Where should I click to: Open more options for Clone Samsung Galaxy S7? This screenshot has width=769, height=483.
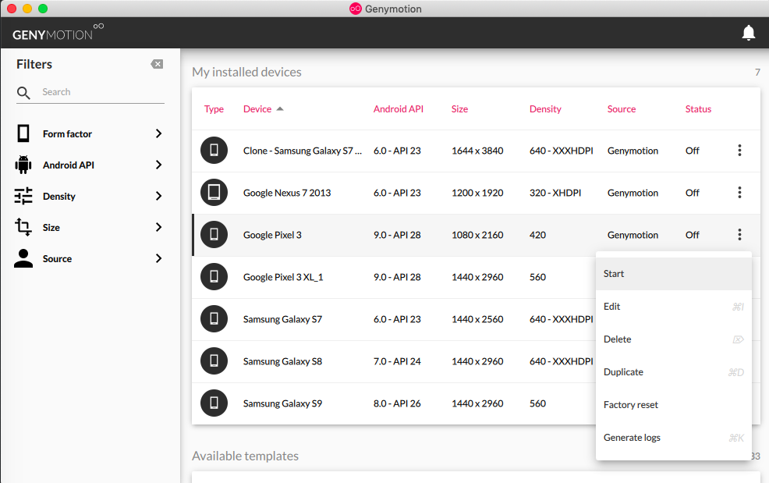click(x=739, y=150)
